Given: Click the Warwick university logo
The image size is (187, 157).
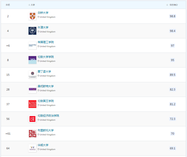Looking at the screenshot, I should point(32,148).
